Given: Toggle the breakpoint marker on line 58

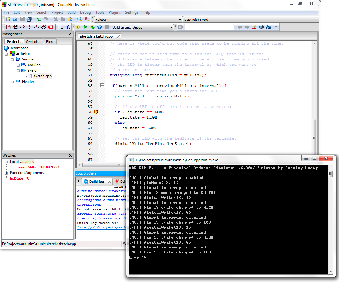Looking at the screenshot, I should [96, 112].
